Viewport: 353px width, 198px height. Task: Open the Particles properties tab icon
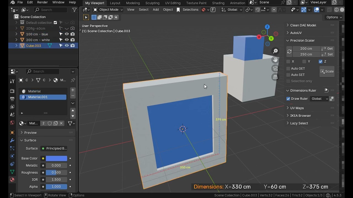click(x=12, y=148)
